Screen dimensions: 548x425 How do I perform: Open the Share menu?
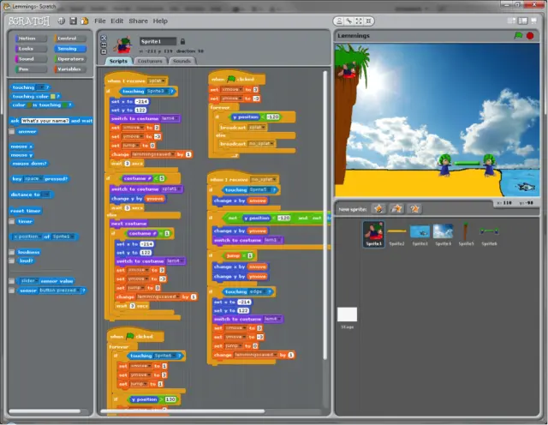(x=138, y=21)
